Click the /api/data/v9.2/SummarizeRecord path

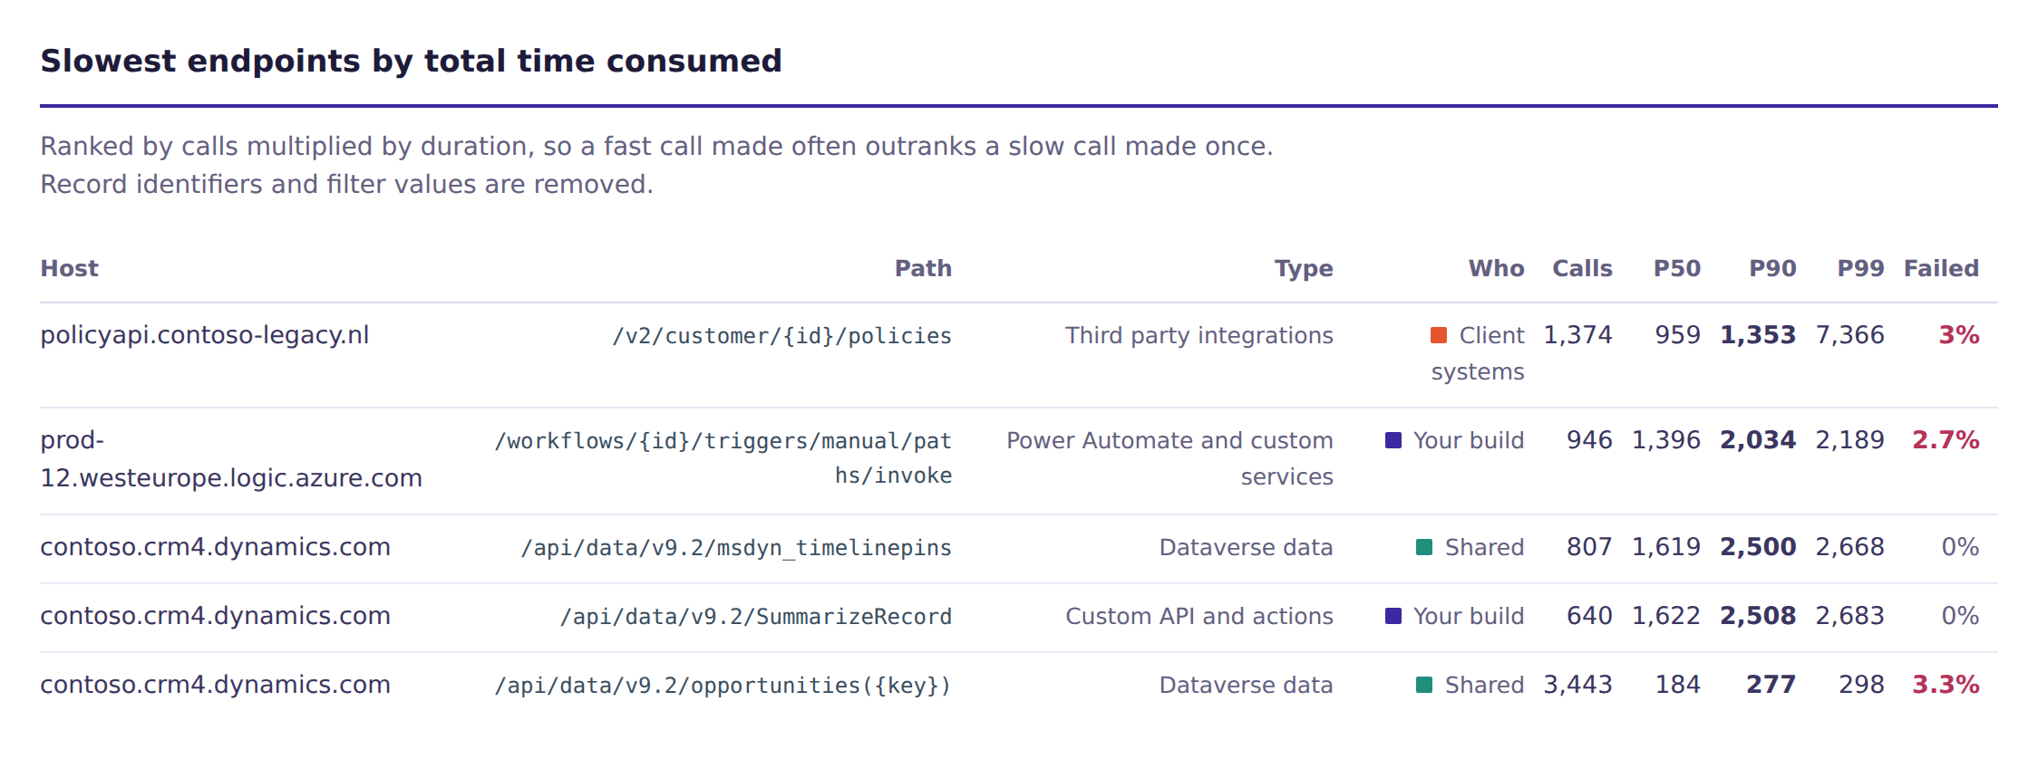click(756, 617)
